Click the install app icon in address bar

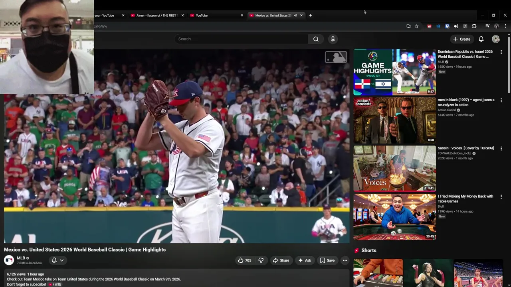(408, 26)
